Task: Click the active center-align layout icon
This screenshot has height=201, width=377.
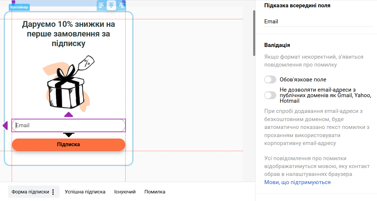Action: 111,5
